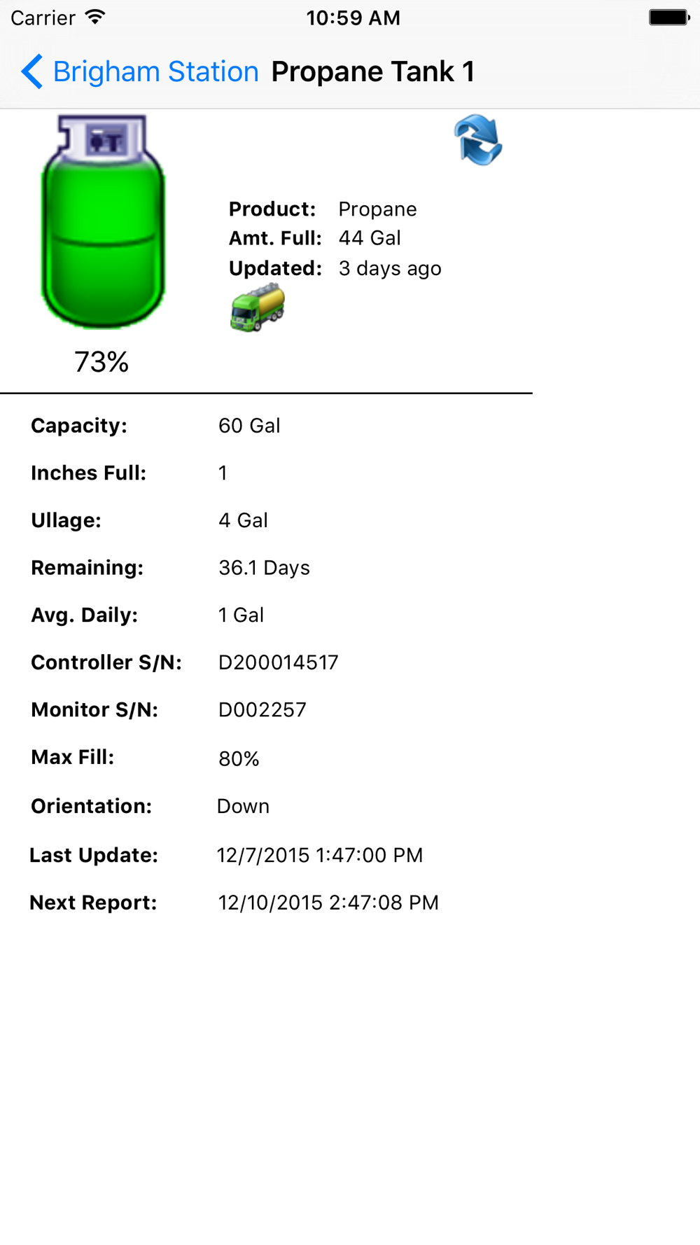Tap Monitor S/N value D002257
The width and height of the screenshot is (700, 1245).
(262, 710)
